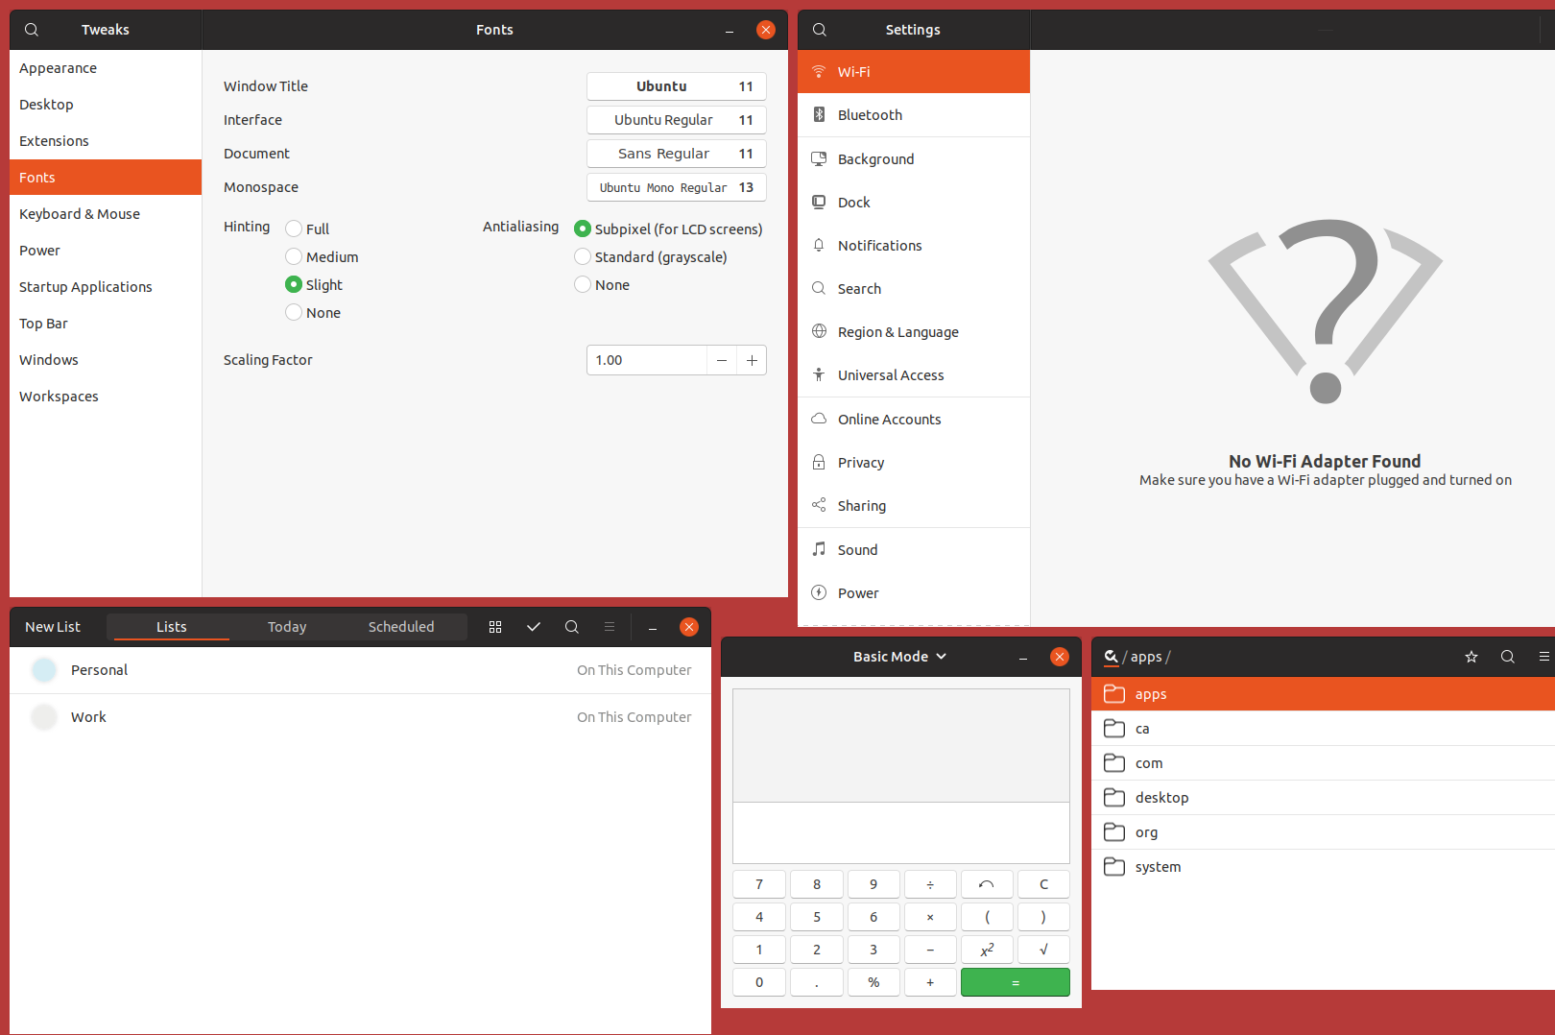The height and width of the screenshot is (1035, 1555).
Task: Decrease Scaling Factor with minus button
Action: pos(722,360)
